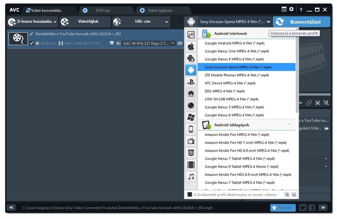Switch to Videó lejátszás tab
337x219 pixels.
[160, 10]
